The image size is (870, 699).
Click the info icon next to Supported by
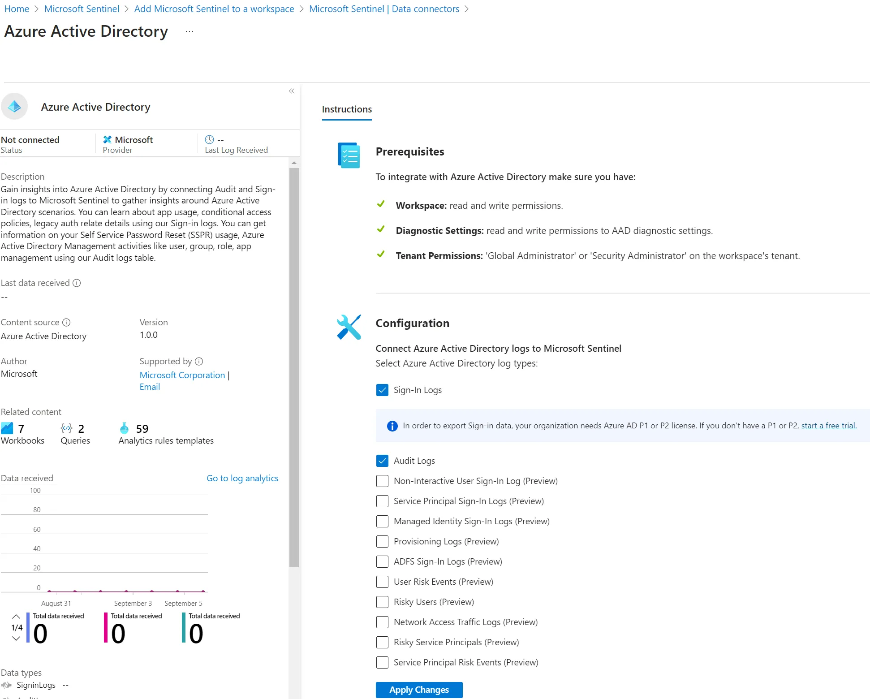(199, 361)
